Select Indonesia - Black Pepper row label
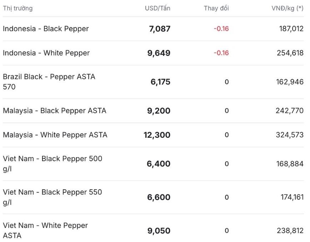Screen dimensions: 310x242 (46, 29)
